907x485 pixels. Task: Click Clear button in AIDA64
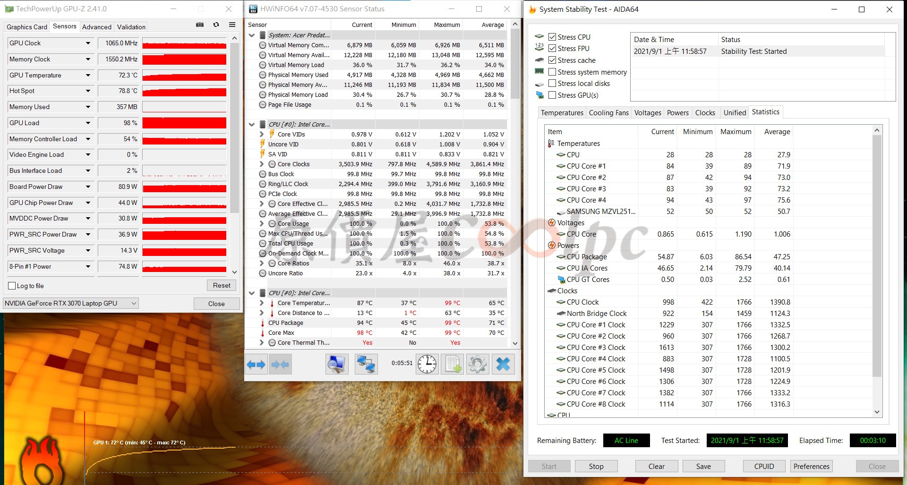tap(657, 466)
